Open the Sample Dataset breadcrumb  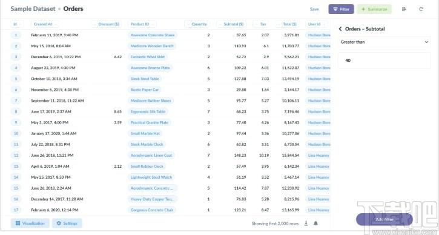pyautogui.click(x=33, y=8)
